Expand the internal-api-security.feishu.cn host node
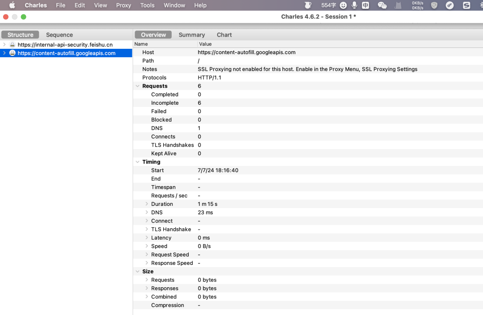 4,44
